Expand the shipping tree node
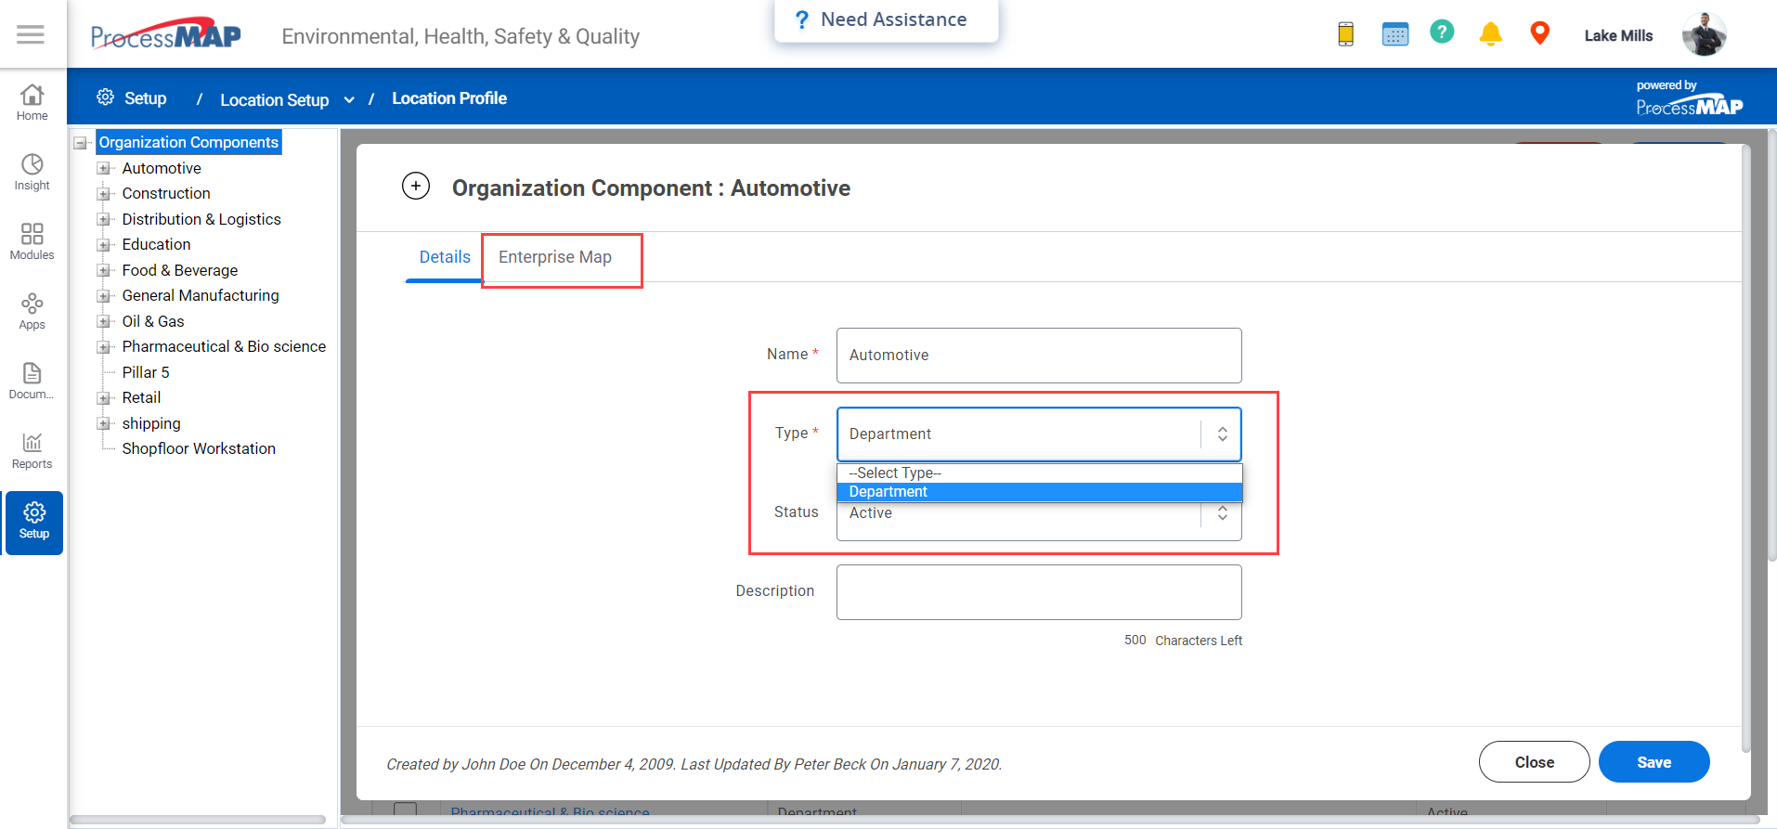Image resolution: width=1777 pixels, height=829 pixels. click(104, 424)
